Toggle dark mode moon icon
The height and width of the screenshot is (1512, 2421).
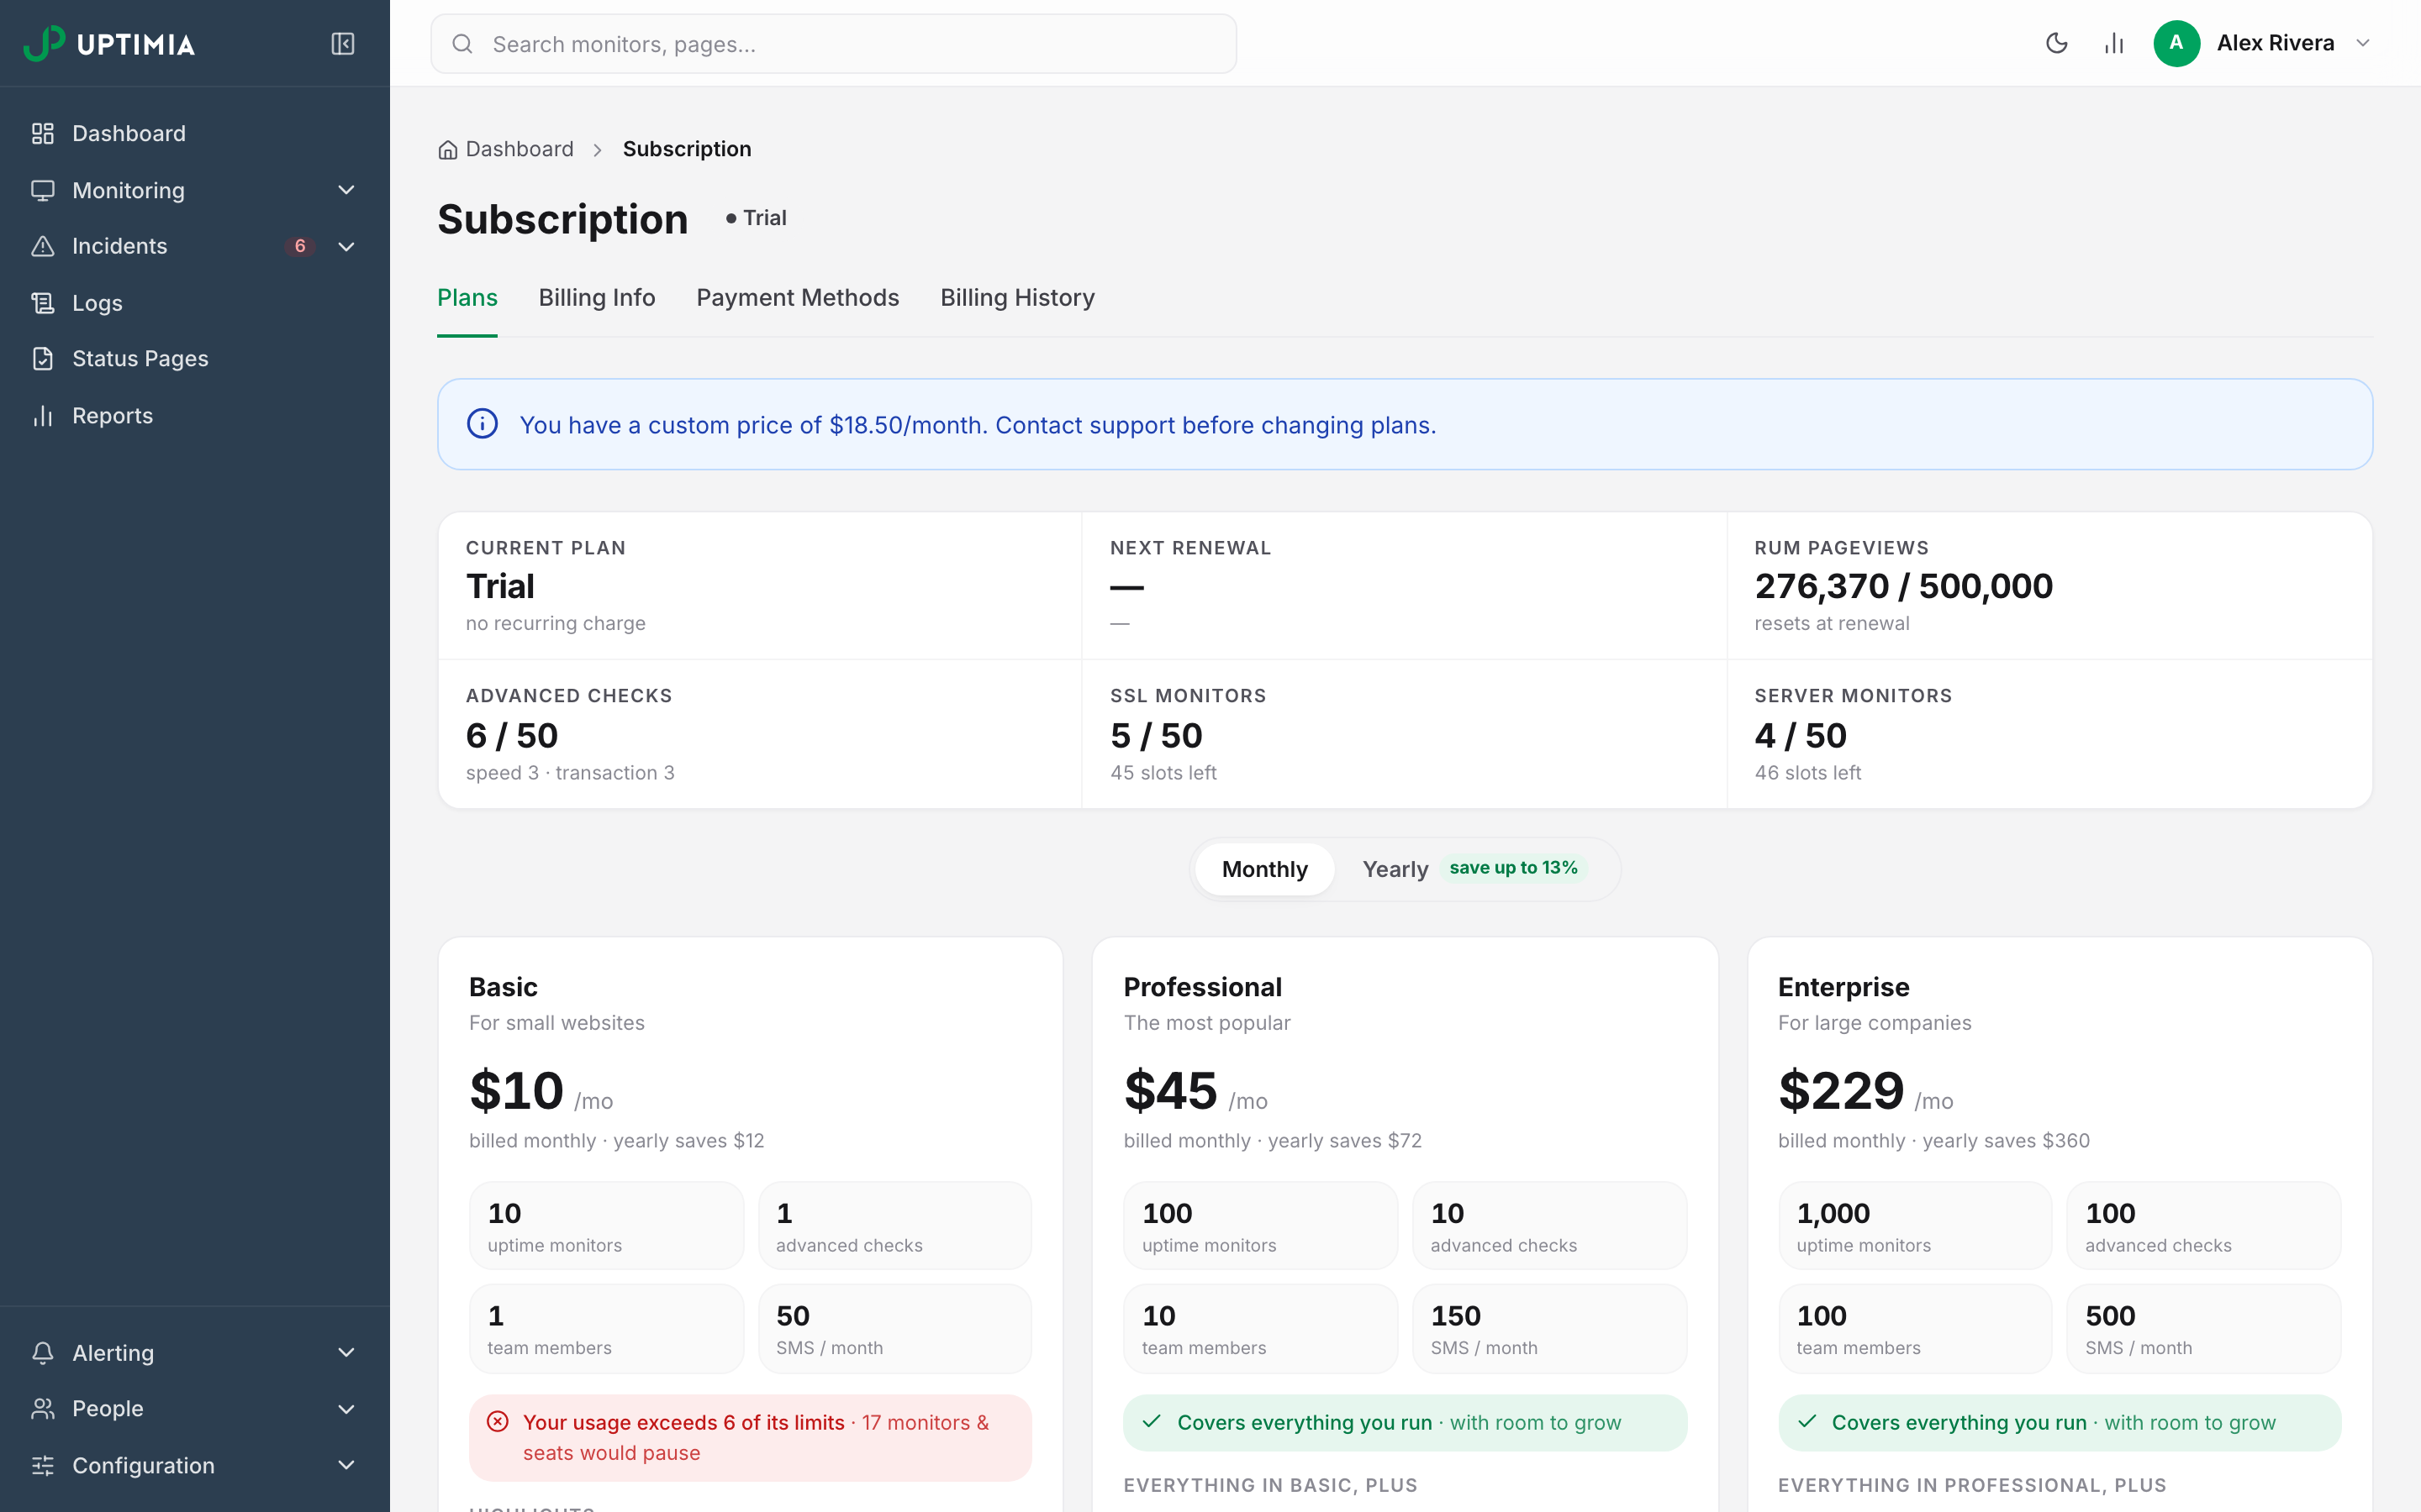2057,43
